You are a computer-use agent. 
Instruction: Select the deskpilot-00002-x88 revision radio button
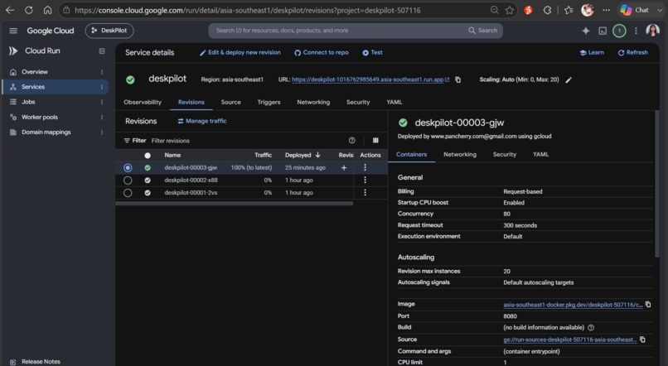128,180
